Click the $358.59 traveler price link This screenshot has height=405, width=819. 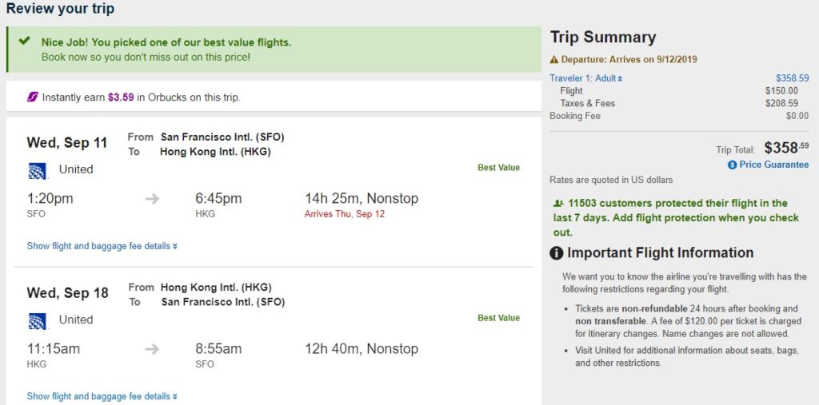point(792,78)
